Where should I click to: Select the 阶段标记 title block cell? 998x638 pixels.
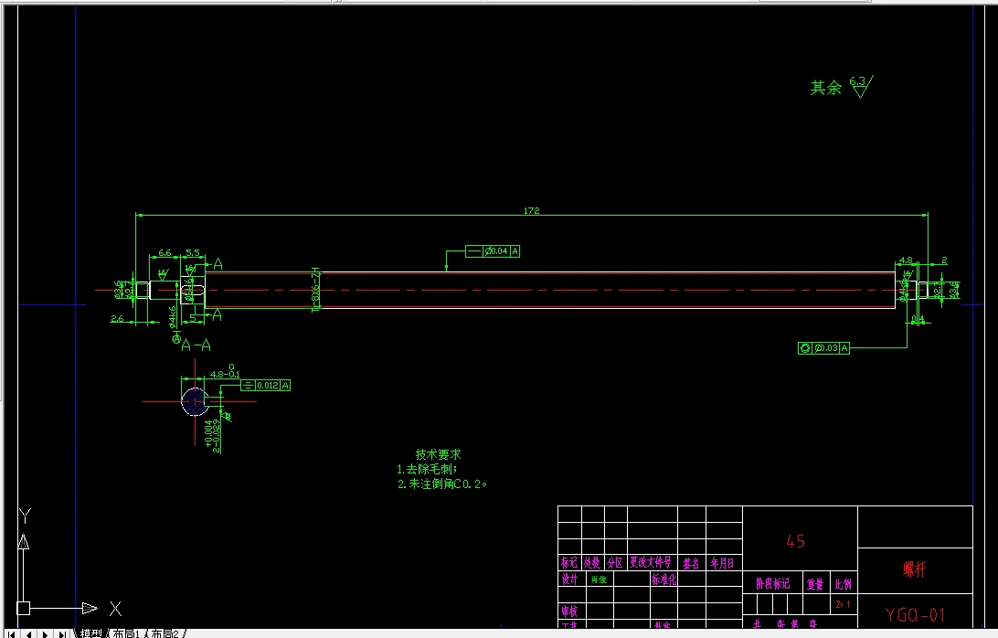(772, 583)
